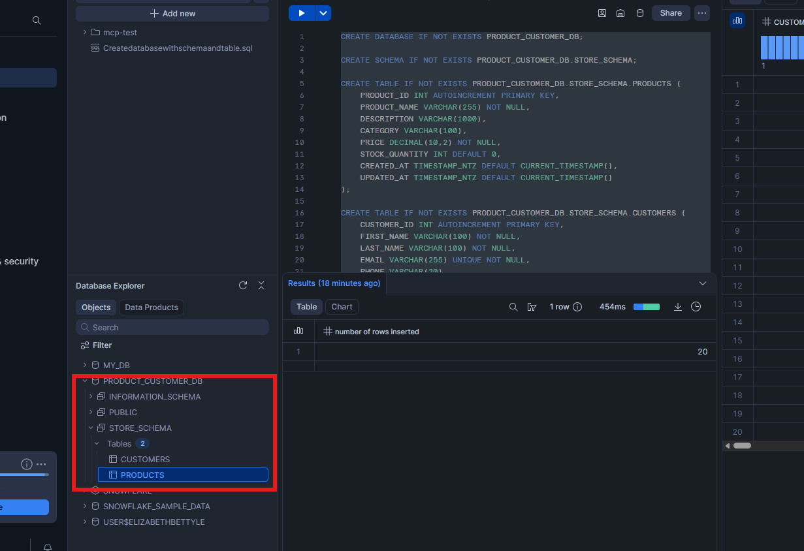
Task: Click the Database Explorer search field
Action: 172,327
